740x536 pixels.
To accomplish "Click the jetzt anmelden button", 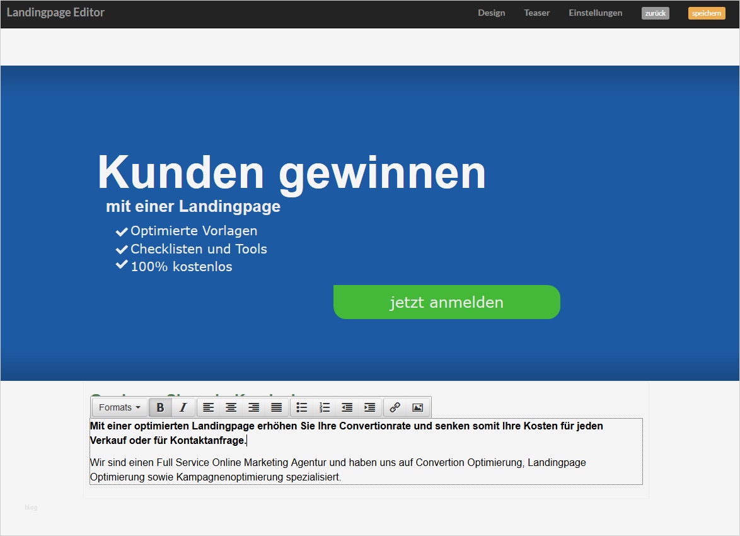I will 446,302.
